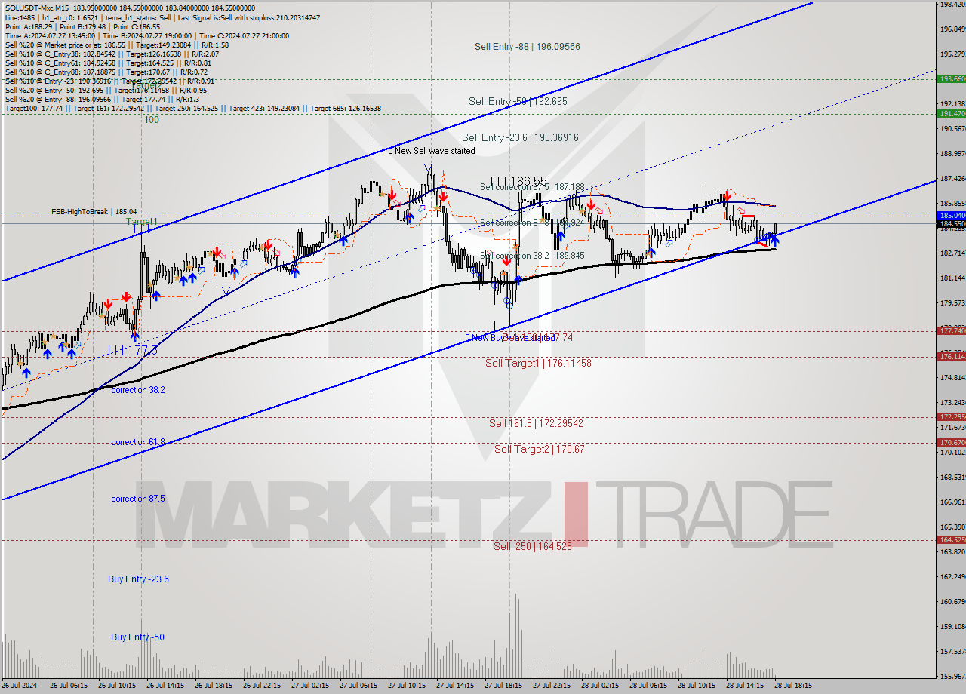Select the 'Sell Target1 | 176.11458' label
Image resolution: width=966 pixels, height=694 pixels.
click(x=538, y=363)
